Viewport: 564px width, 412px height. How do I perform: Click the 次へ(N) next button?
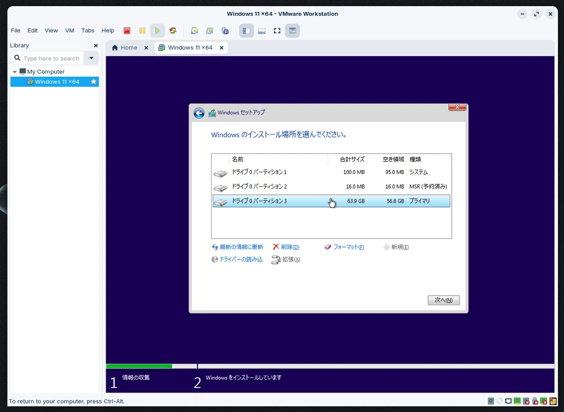[444, 300]
